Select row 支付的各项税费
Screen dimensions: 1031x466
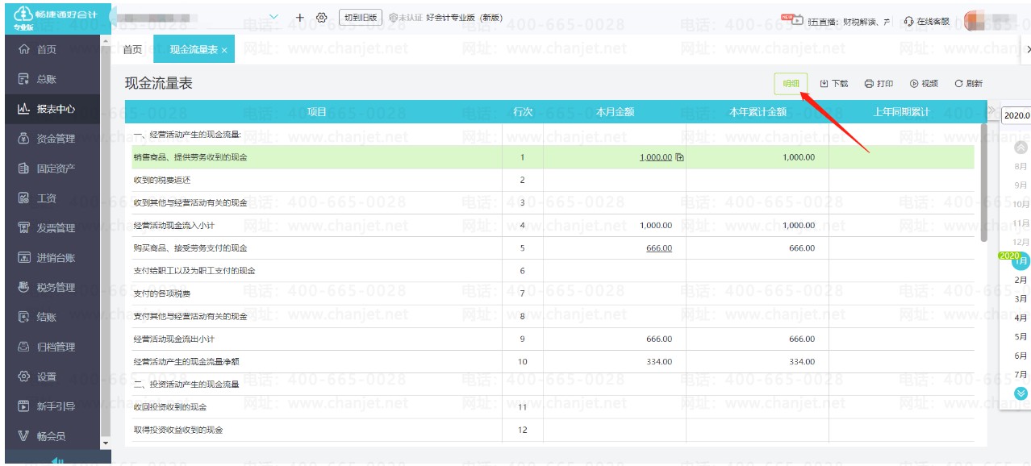[553, 293]
